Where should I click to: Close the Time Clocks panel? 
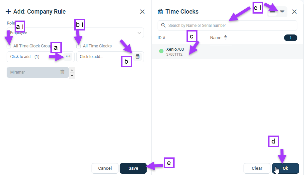point(294,12)
